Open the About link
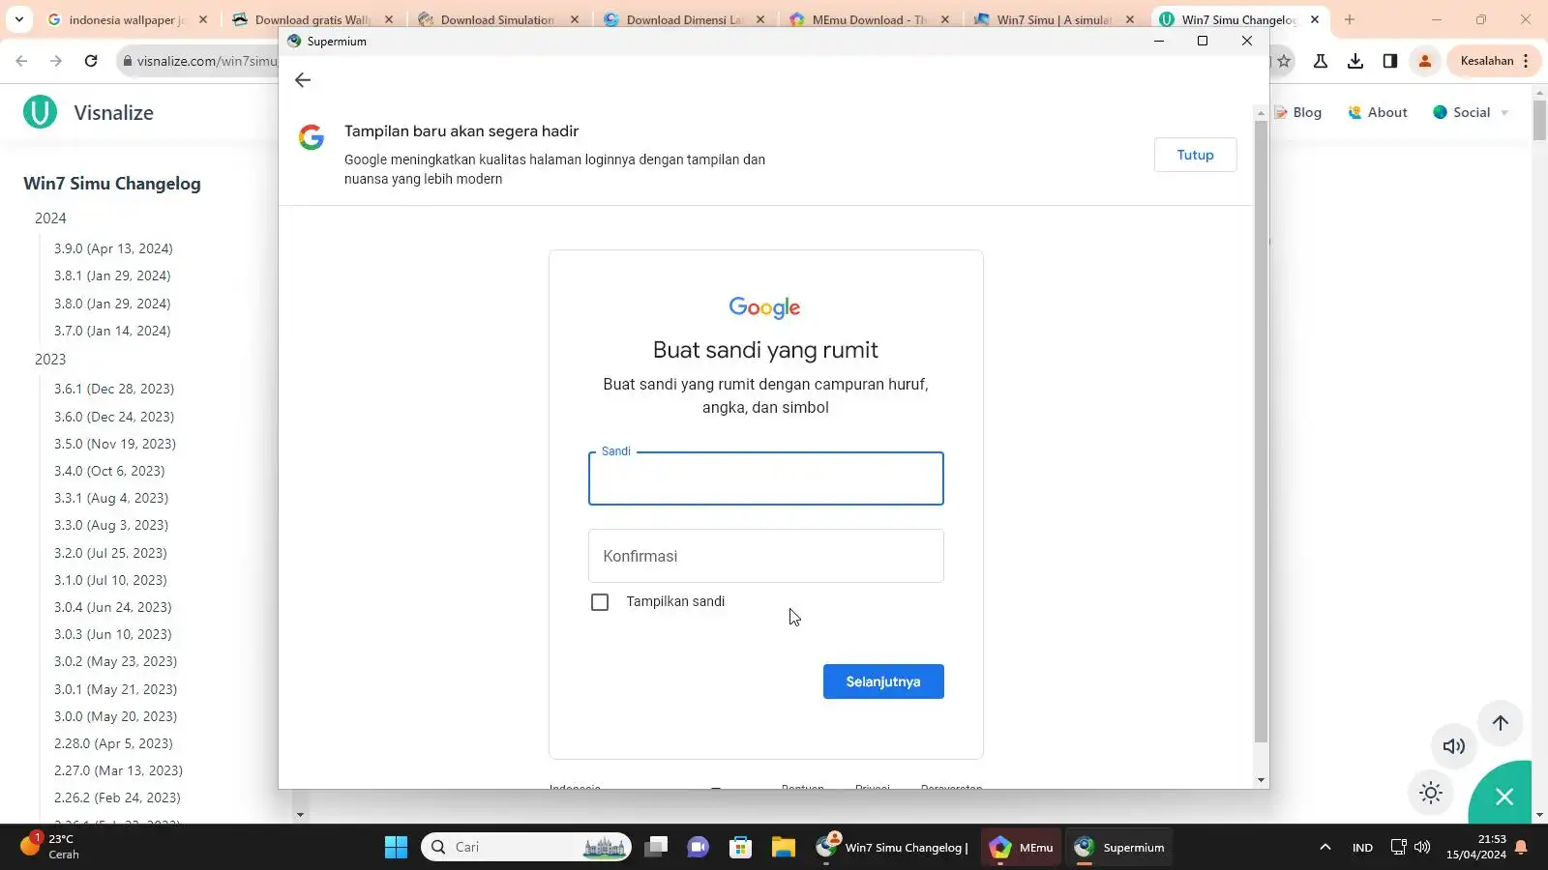Viewport: 1548px width, 870px height. tap(1378, 112)
